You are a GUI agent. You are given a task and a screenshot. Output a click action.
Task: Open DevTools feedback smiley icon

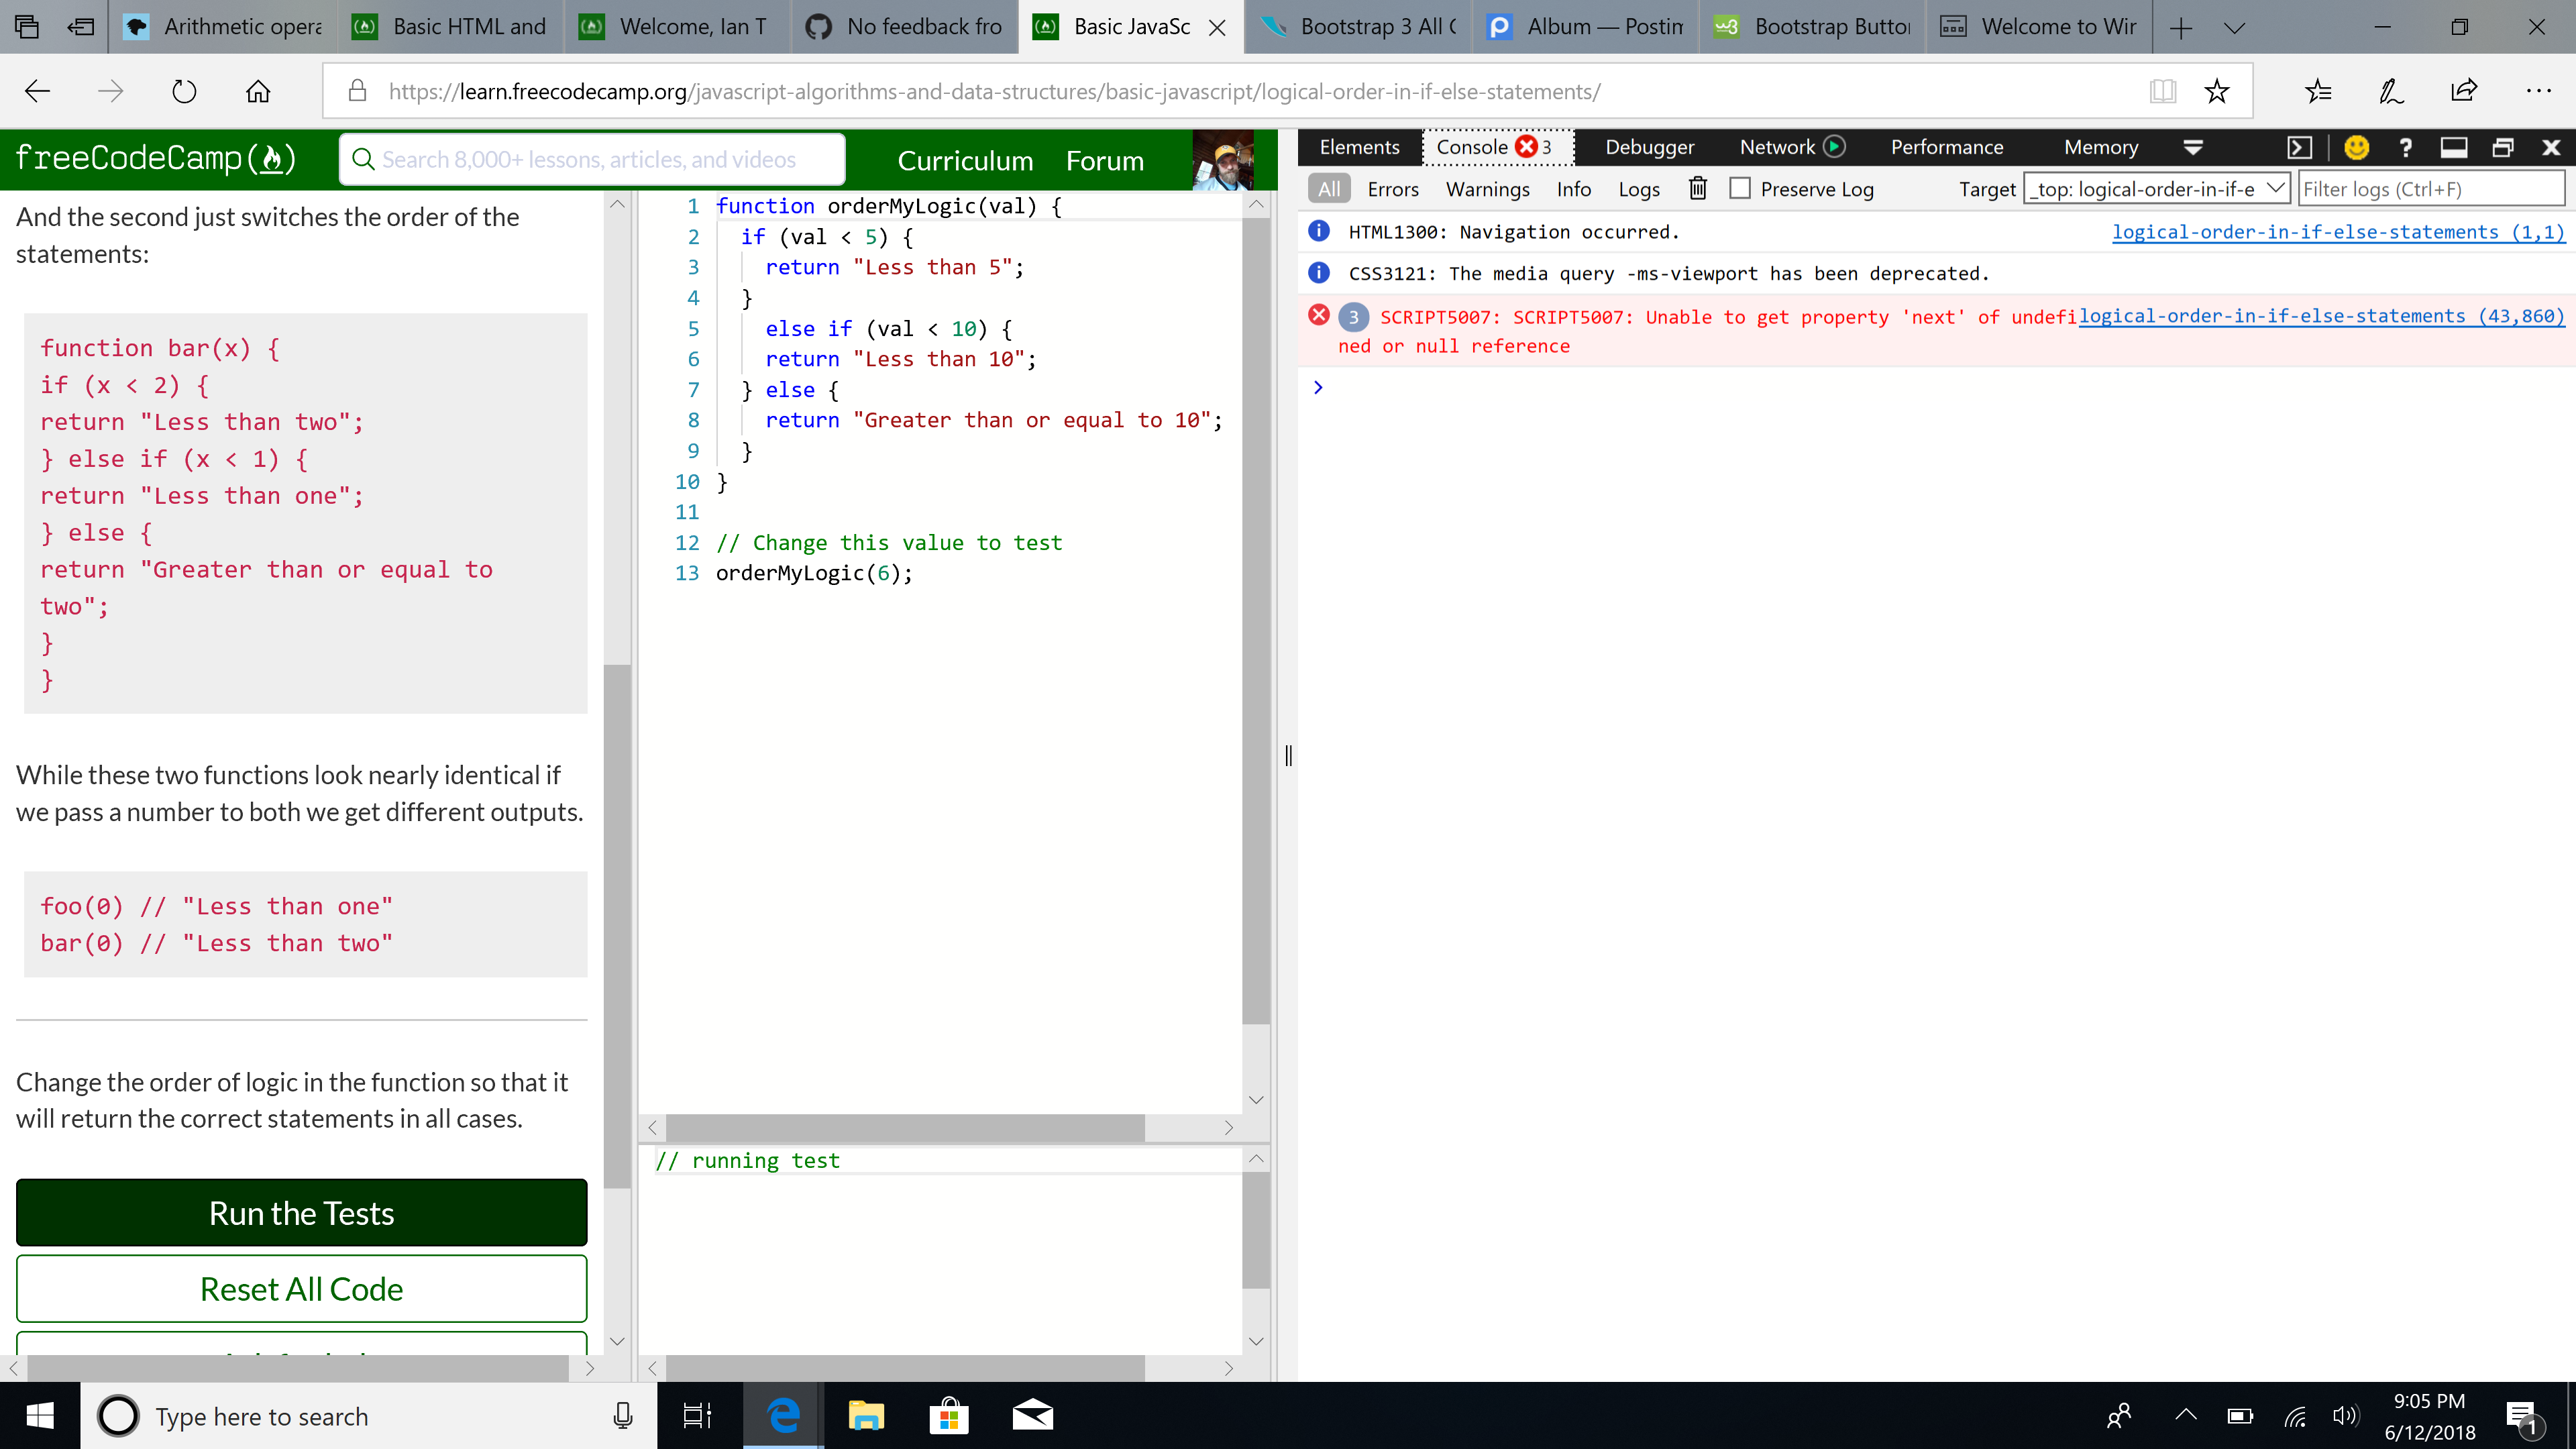(x=2356, y=147)
